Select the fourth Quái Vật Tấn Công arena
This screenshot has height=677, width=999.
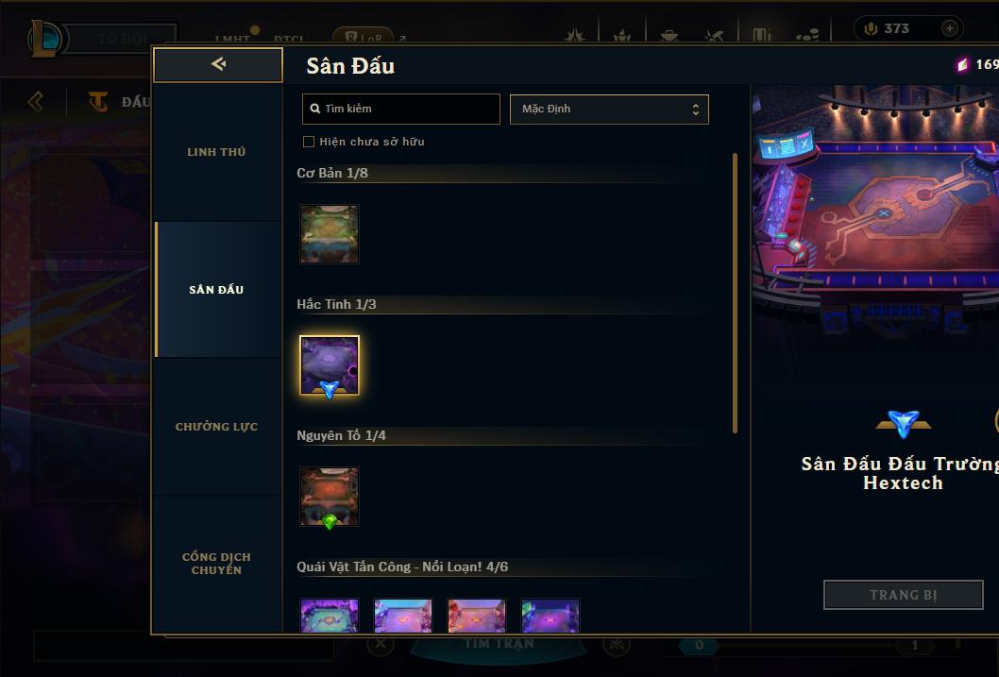click(550, 616)
